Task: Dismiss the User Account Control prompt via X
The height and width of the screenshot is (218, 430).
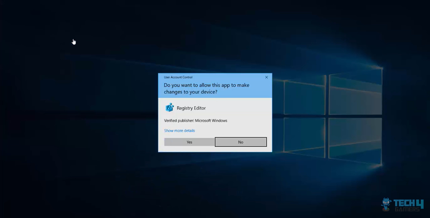Action: tap(266, 77)
